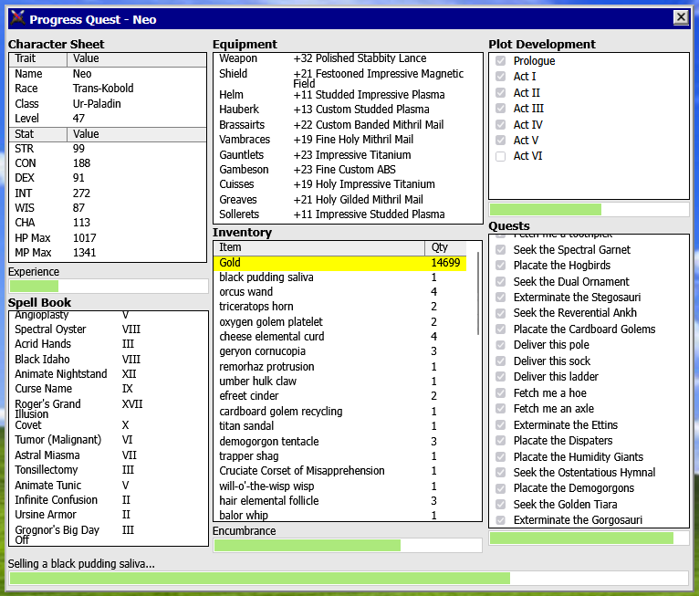Toggle the Deliver this sock checkbox
The height and width of the screenshot is (596, 699).
click(501, 361)
